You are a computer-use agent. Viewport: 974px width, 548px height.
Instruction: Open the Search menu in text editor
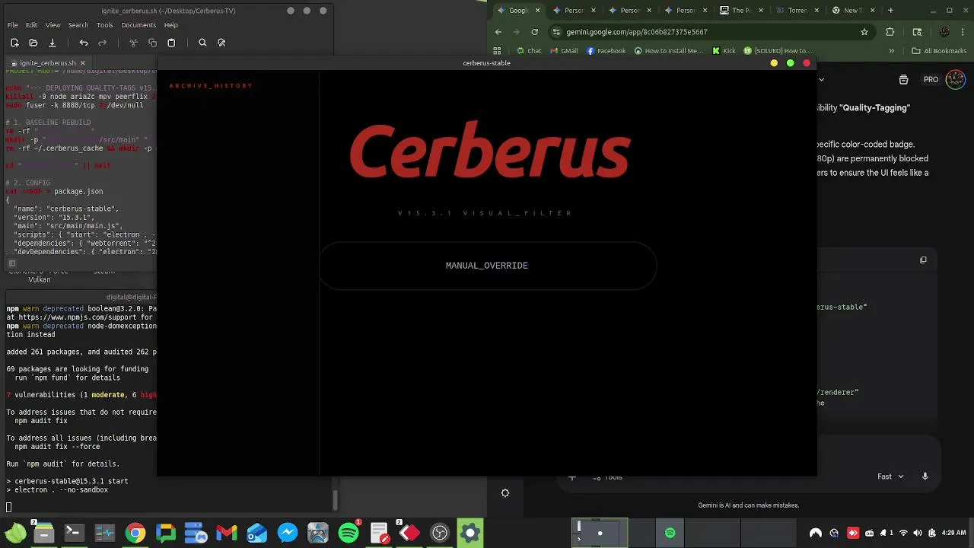click(x=78, y=25)
